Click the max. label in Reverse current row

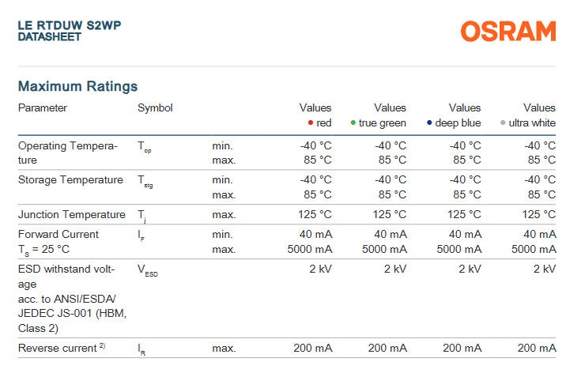click(224, 349)
